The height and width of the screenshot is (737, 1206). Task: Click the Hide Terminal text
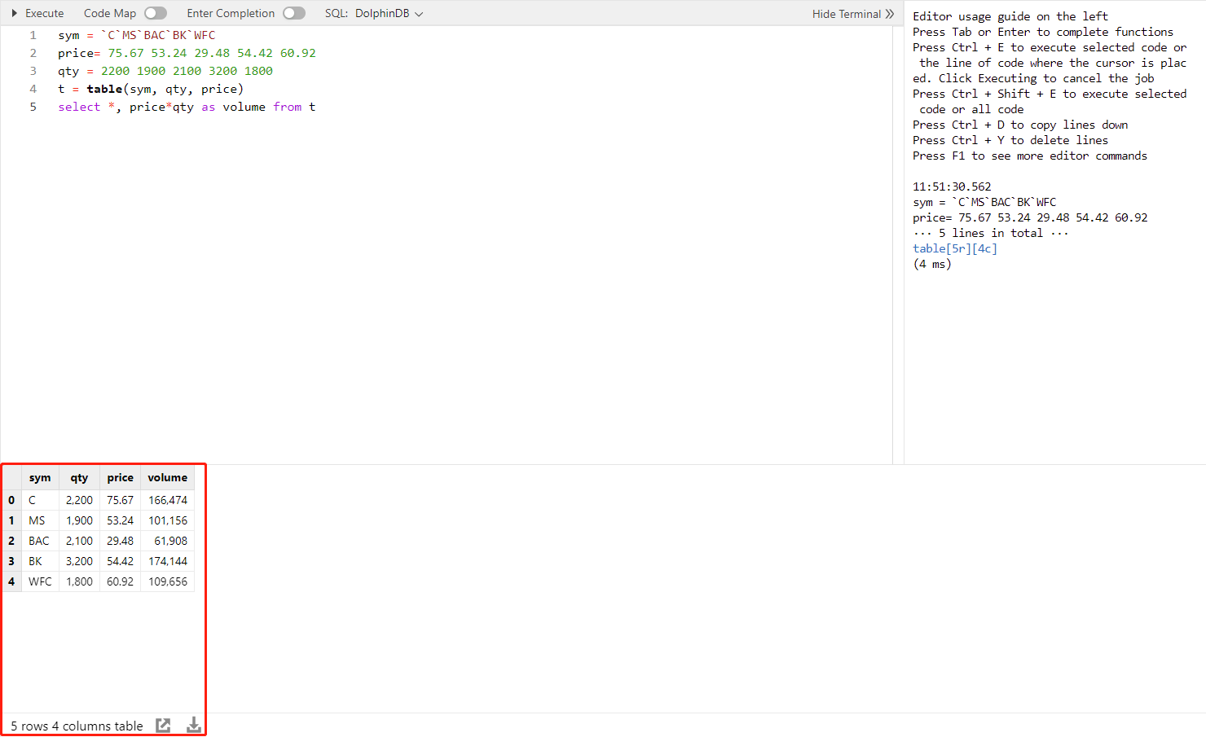click(846, 14)
